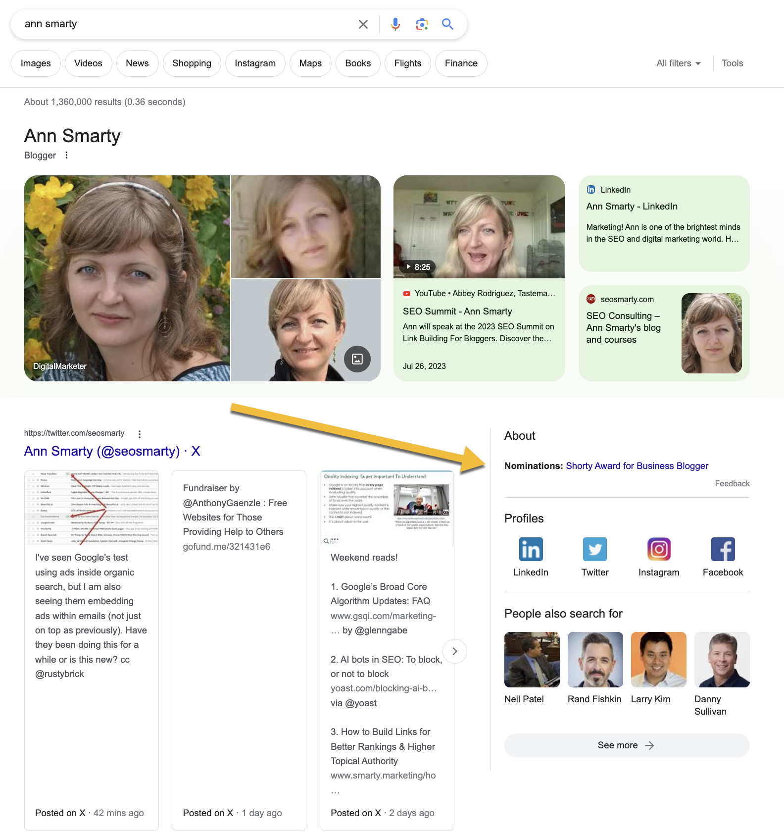784x833 pixels.
Task: Switch to the Shopping tab
Action: tap(192, 63)
